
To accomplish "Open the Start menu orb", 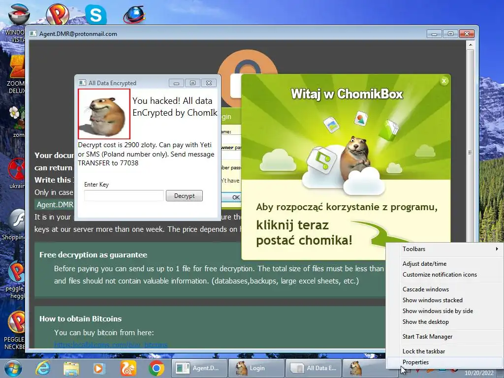I will click(13, 368).
